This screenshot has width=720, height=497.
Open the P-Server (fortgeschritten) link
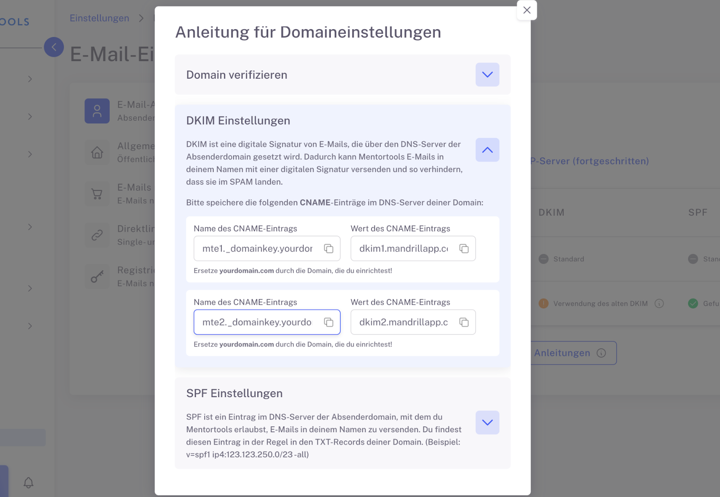click(590, 161)
